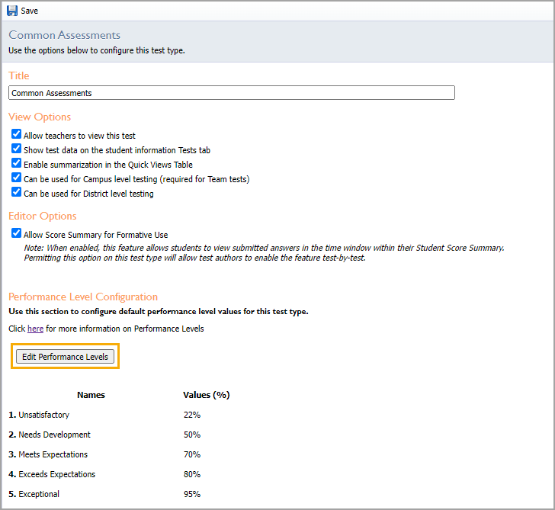
Task: Click the Values (%) column header
Action: [207, 395]
